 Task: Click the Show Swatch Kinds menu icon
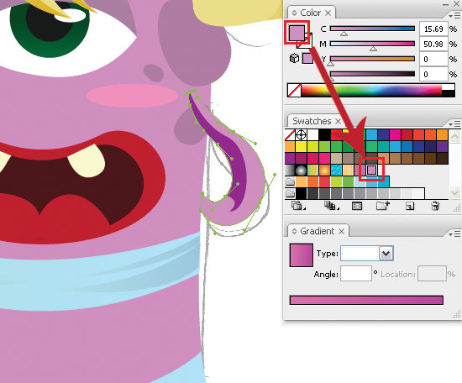tap(331, 205)
